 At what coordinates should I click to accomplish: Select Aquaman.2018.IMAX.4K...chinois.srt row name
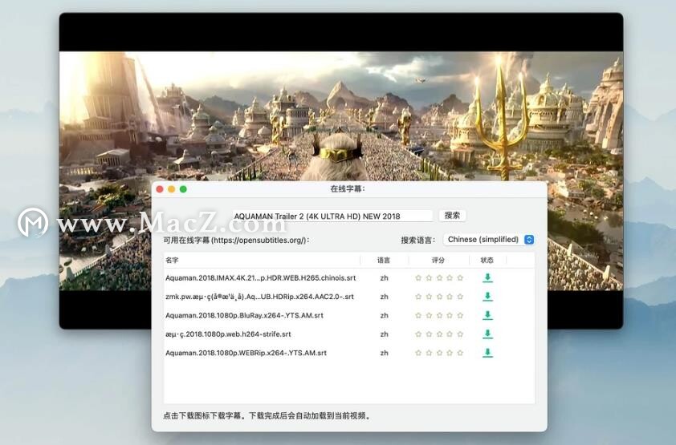[x=260, y=278]
